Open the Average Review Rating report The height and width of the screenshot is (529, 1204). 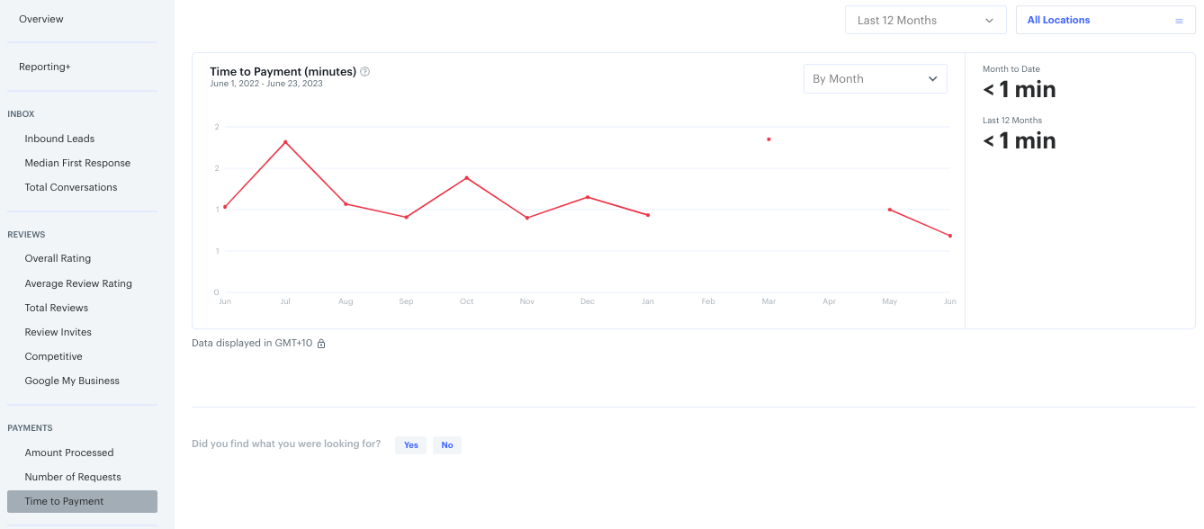coord(77,282)
